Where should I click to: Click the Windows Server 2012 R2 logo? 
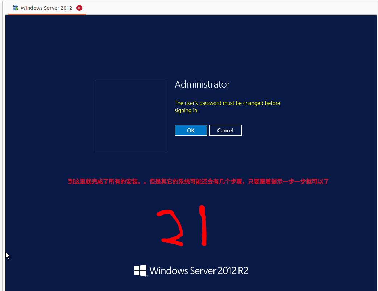191,270
